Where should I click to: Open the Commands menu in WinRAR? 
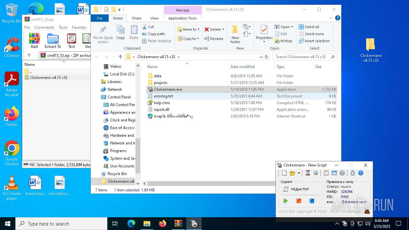44,27
